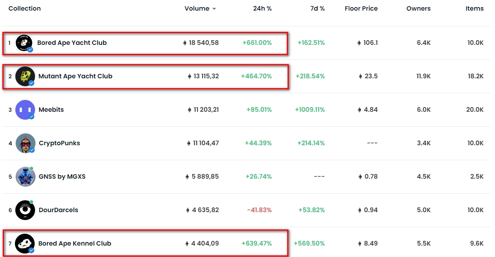Select the +661.00% 24h change

tap(257, 43)
